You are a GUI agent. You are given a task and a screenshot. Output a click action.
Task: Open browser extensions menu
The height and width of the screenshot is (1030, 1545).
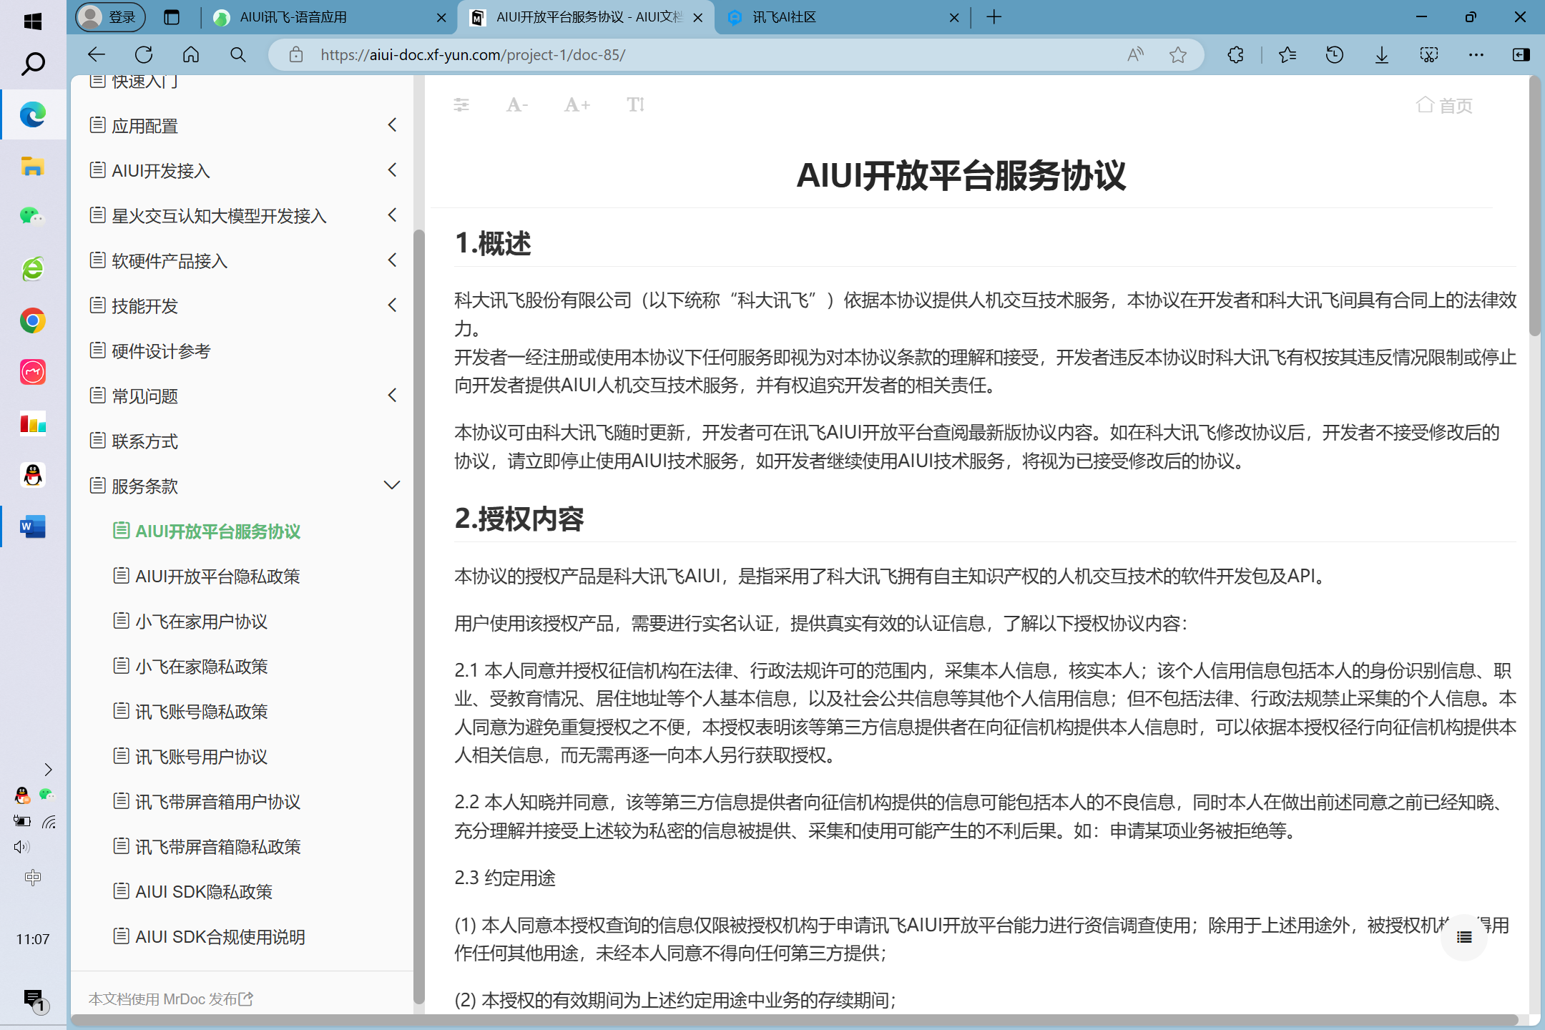click(x=1235, y=55)
